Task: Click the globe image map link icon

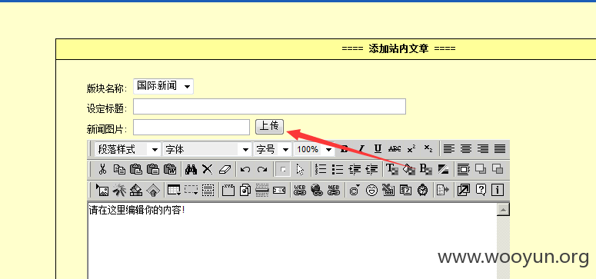Action: tap(317, 190)
